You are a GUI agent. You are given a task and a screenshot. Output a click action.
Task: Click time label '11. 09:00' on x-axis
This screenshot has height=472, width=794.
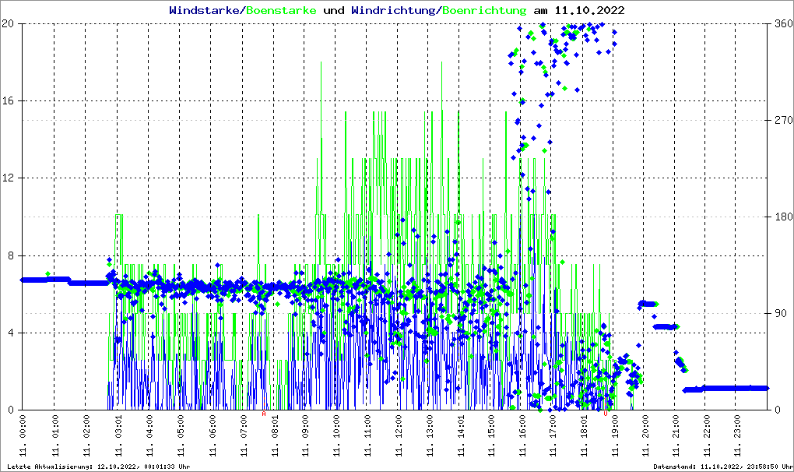pos(305,436)
